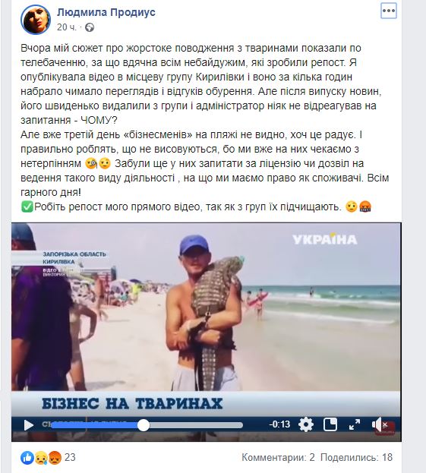Screen dimensions: 426x473
Task: Open the 20 ч. post timestamp
Action: tap(67, 27)
